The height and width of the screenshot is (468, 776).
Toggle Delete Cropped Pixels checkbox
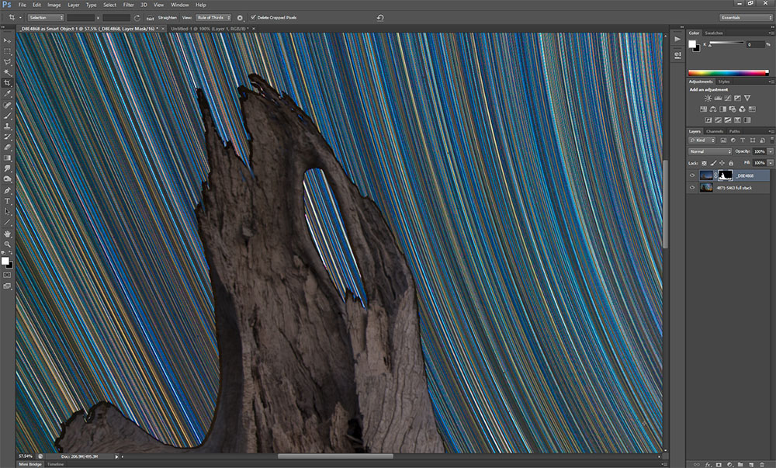tap(254, 17)
